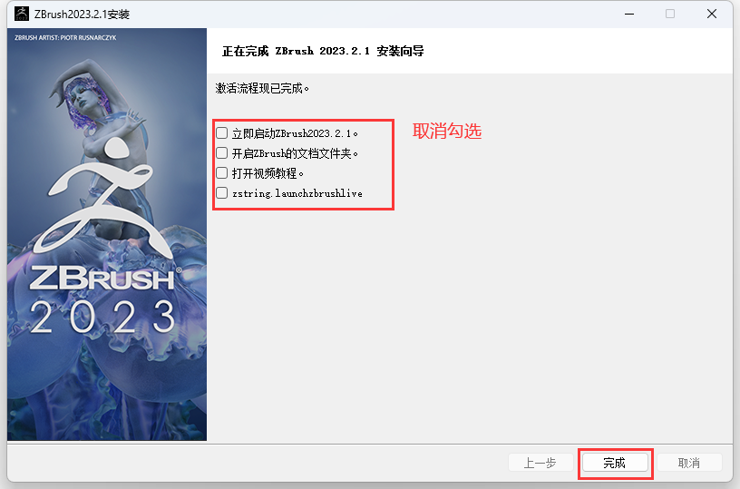This screenshot has height=489, width=740.
Task: Click the zstring.launchzbrushlive label text
Action: [x=297, y=193]
